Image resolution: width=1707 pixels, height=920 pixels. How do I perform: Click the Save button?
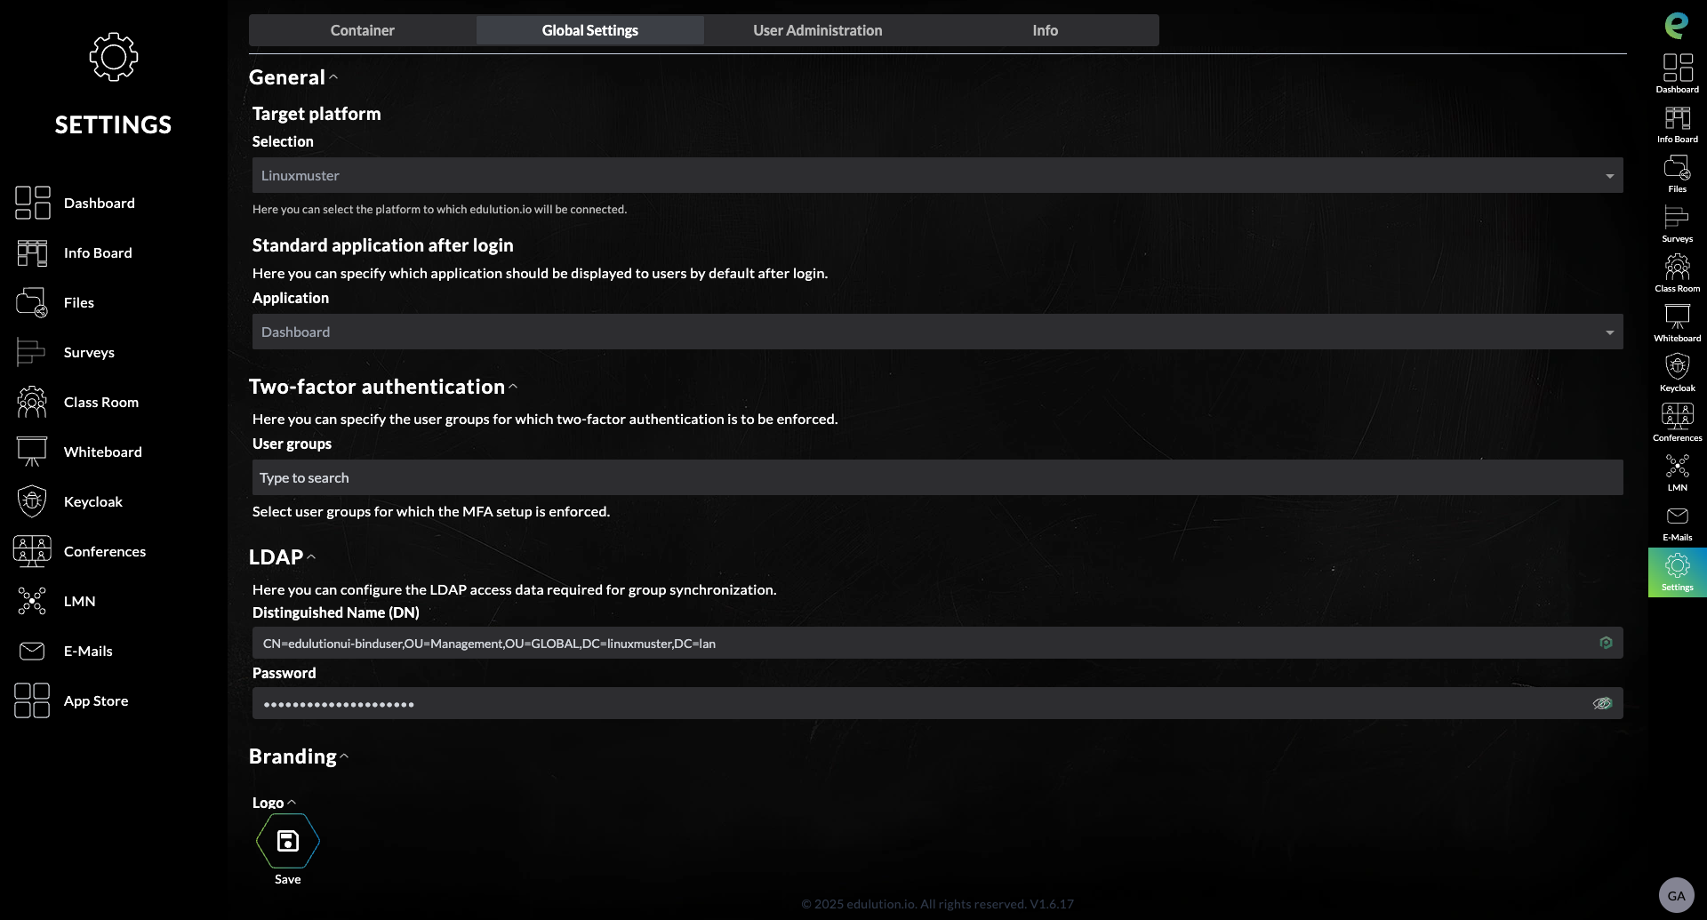tap(287, 842)
